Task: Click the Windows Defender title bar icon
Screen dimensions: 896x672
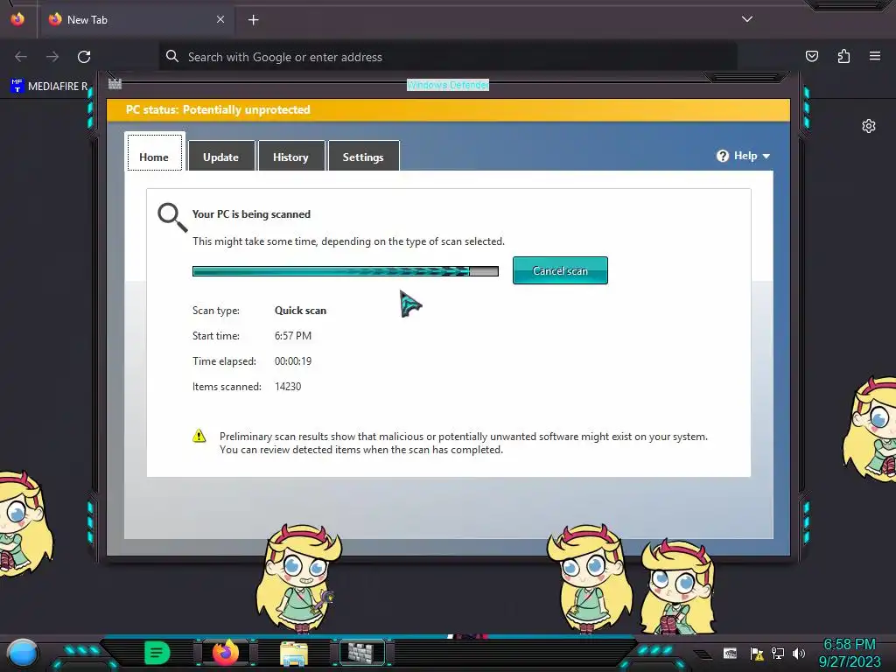Action: [115, 84]
